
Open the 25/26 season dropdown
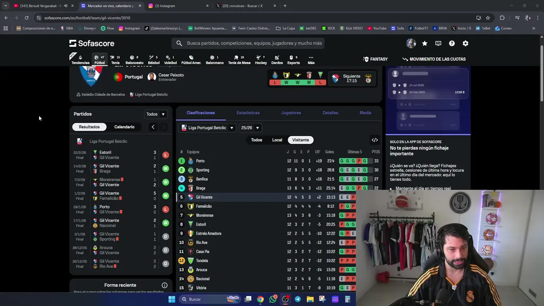coord(250,127)
